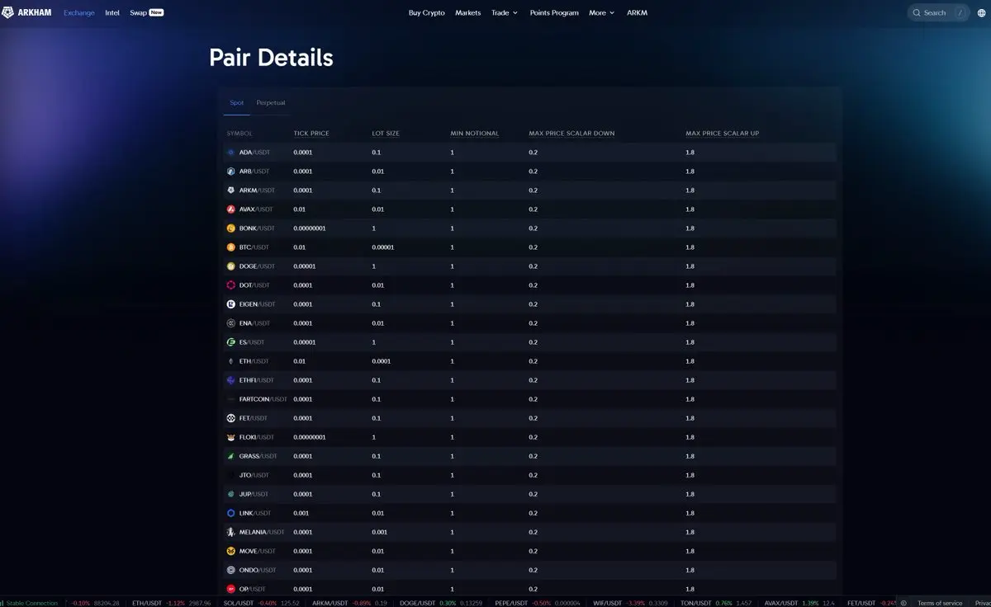
Task: Click the BTC coin icon
Action: pos(231,247)
